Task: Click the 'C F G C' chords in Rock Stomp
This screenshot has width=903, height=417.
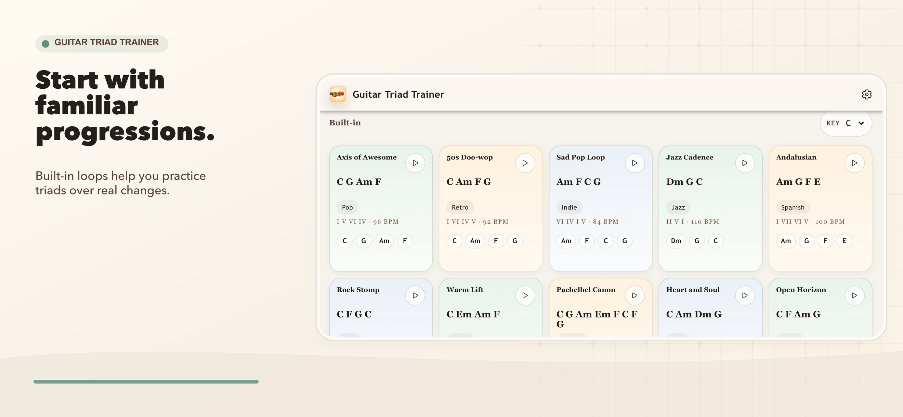Action: tap(354, 314)
